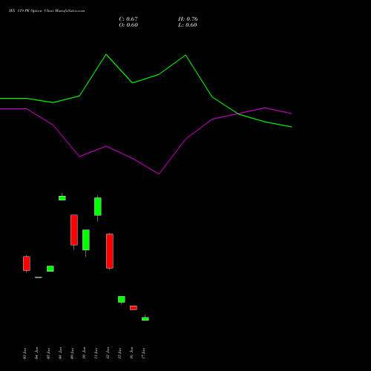371x371 pixels.
Task: Click the lowest green candle above 17 Jun
Action: (x=145, y=319)
